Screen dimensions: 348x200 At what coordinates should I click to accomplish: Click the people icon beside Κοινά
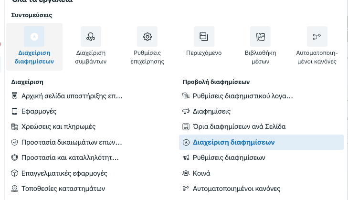(186, 173)
